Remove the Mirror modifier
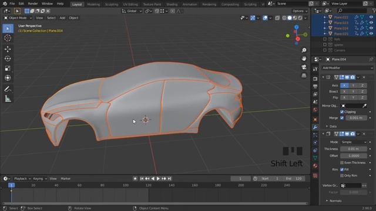376x211 pixels. pos(364,77)
